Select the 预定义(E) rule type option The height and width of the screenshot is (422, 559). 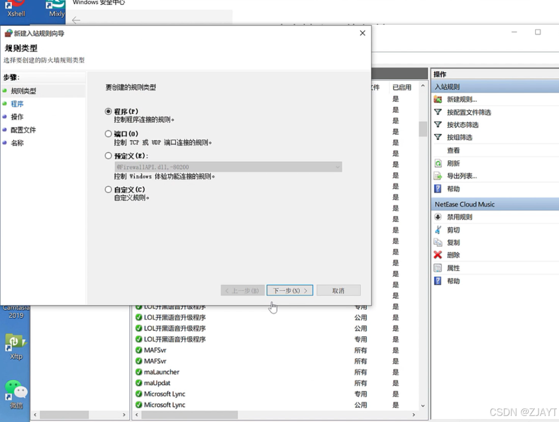(x=108, y=156)
